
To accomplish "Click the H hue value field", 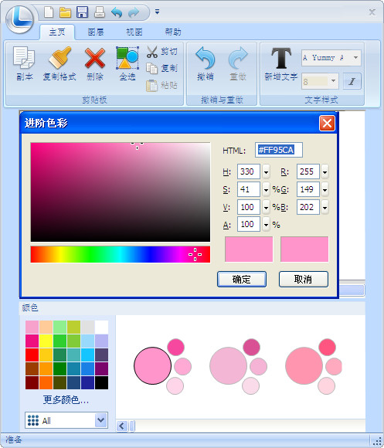I will (249, 171).
